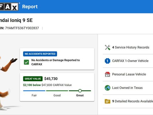Click the 'Good' label under value bar
This screenshot has width=153, height=115.
point(57,95)
